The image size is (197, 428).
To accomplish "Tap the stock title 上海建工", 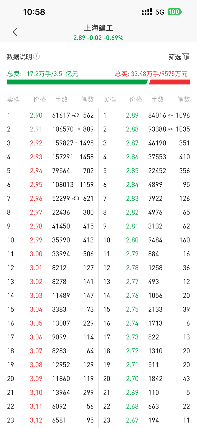I will coord(98,28).
